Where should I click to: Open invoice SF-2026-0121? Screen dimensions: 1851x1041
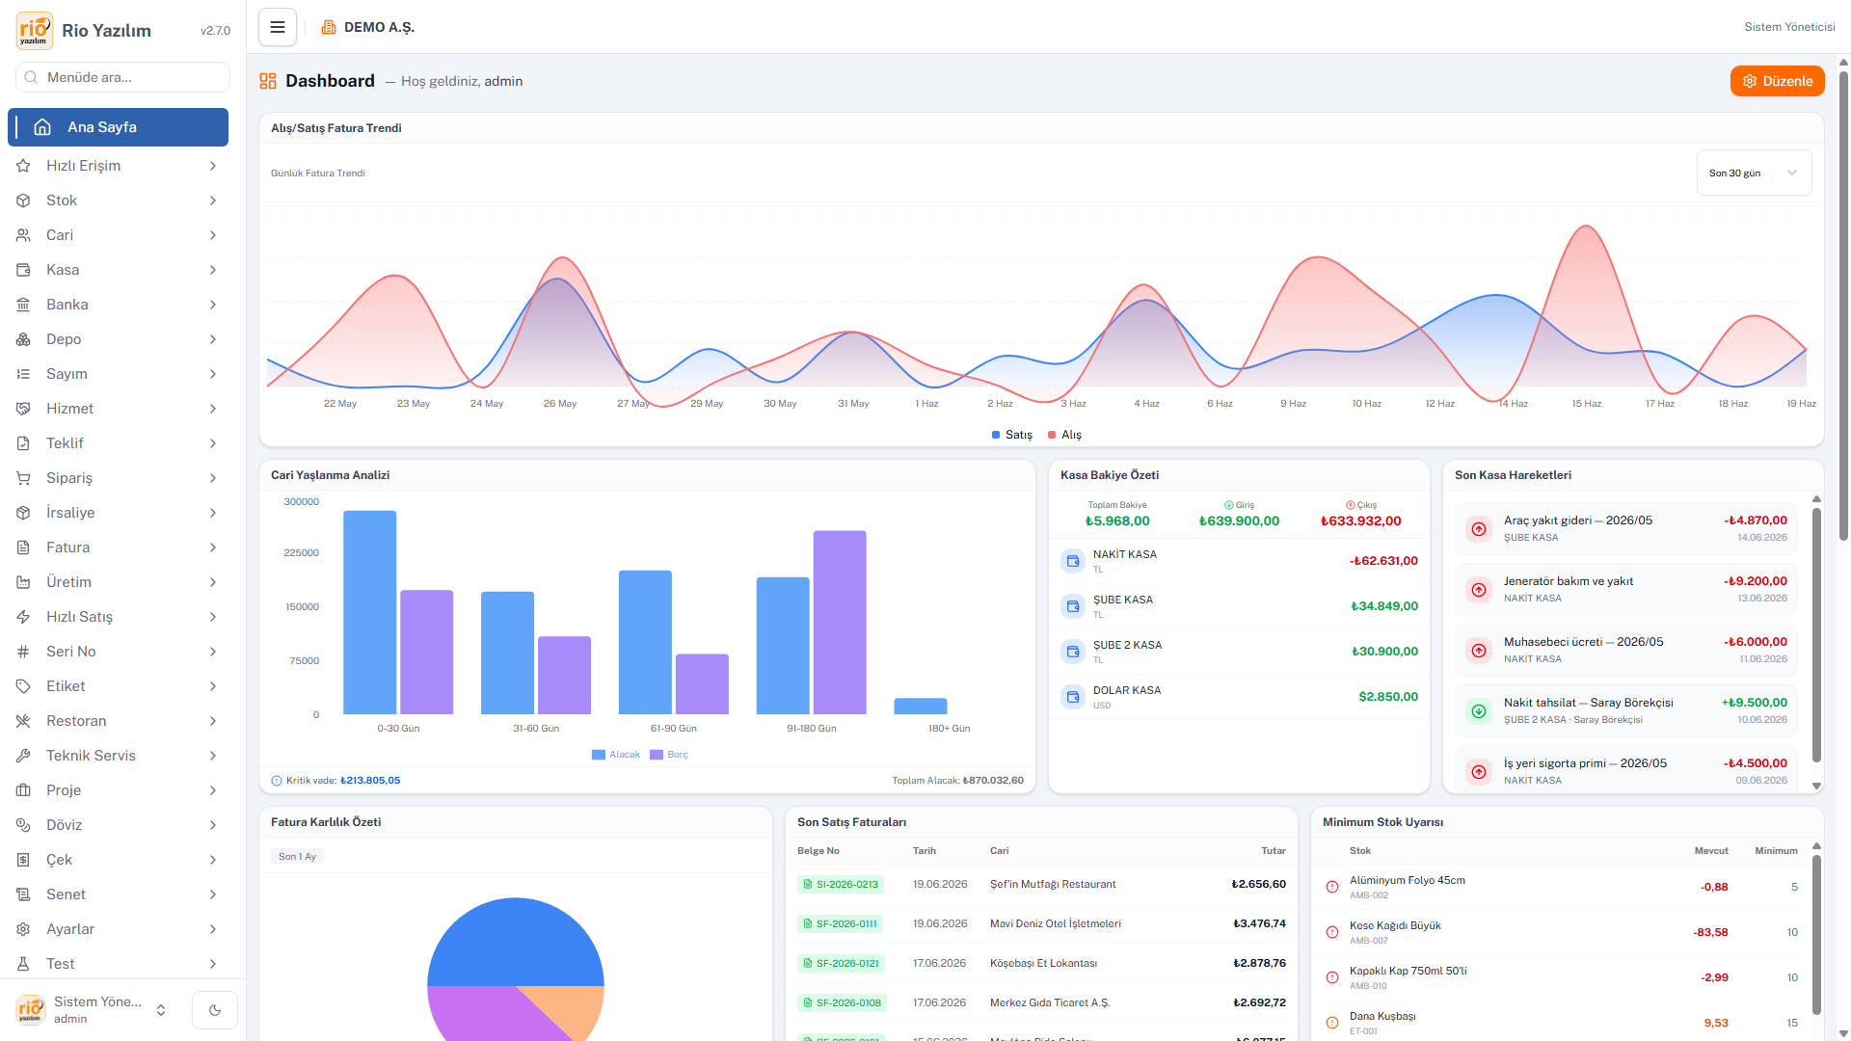[x=841, y=963]
